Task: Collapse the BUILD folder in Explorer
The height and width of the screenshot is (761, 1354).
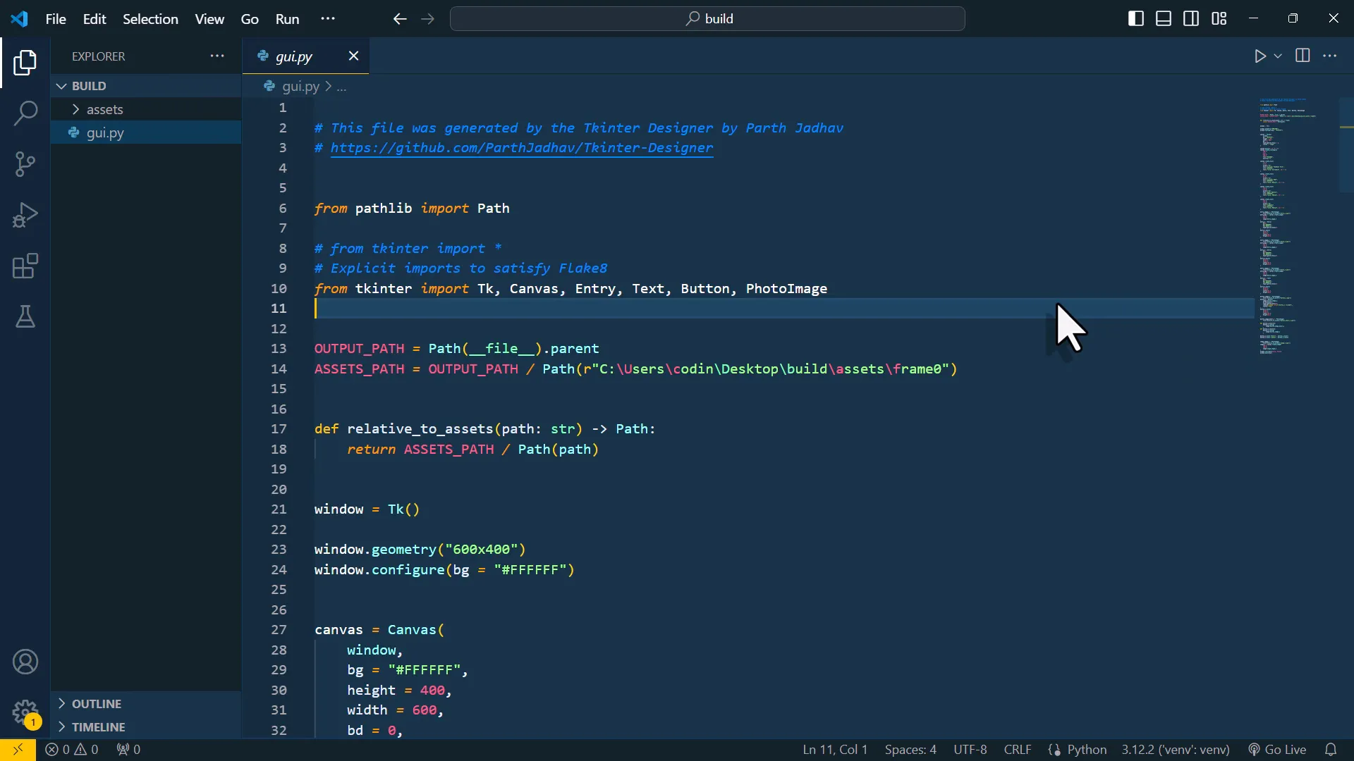Action: pos(61,85)
